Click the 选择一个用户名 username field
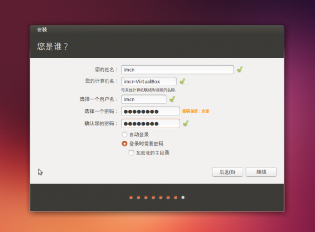 [x=144, y=99]
